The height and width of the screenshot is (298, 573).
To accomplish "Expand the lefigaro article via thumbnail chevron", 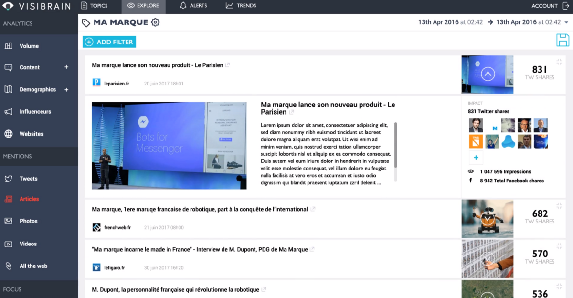I will (x=488, y=259).
